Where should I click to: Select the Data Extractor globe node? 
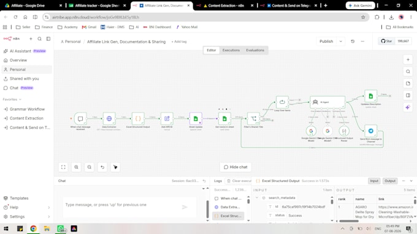pyautogui.click(x=109, y=119)
